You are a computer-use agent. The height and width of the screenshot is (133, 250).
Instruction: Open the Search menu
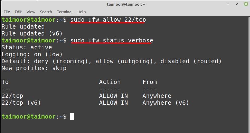coord(46,12)
